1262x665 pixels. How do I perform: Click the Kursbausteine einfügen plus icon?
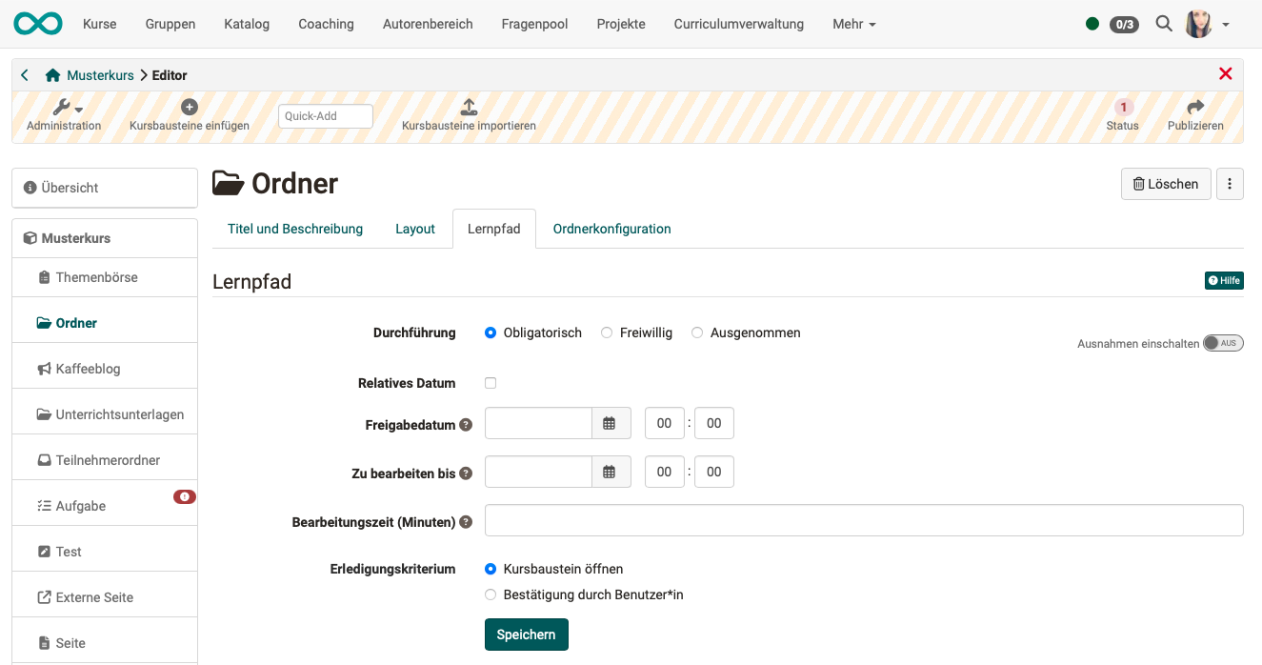point(189,107)
